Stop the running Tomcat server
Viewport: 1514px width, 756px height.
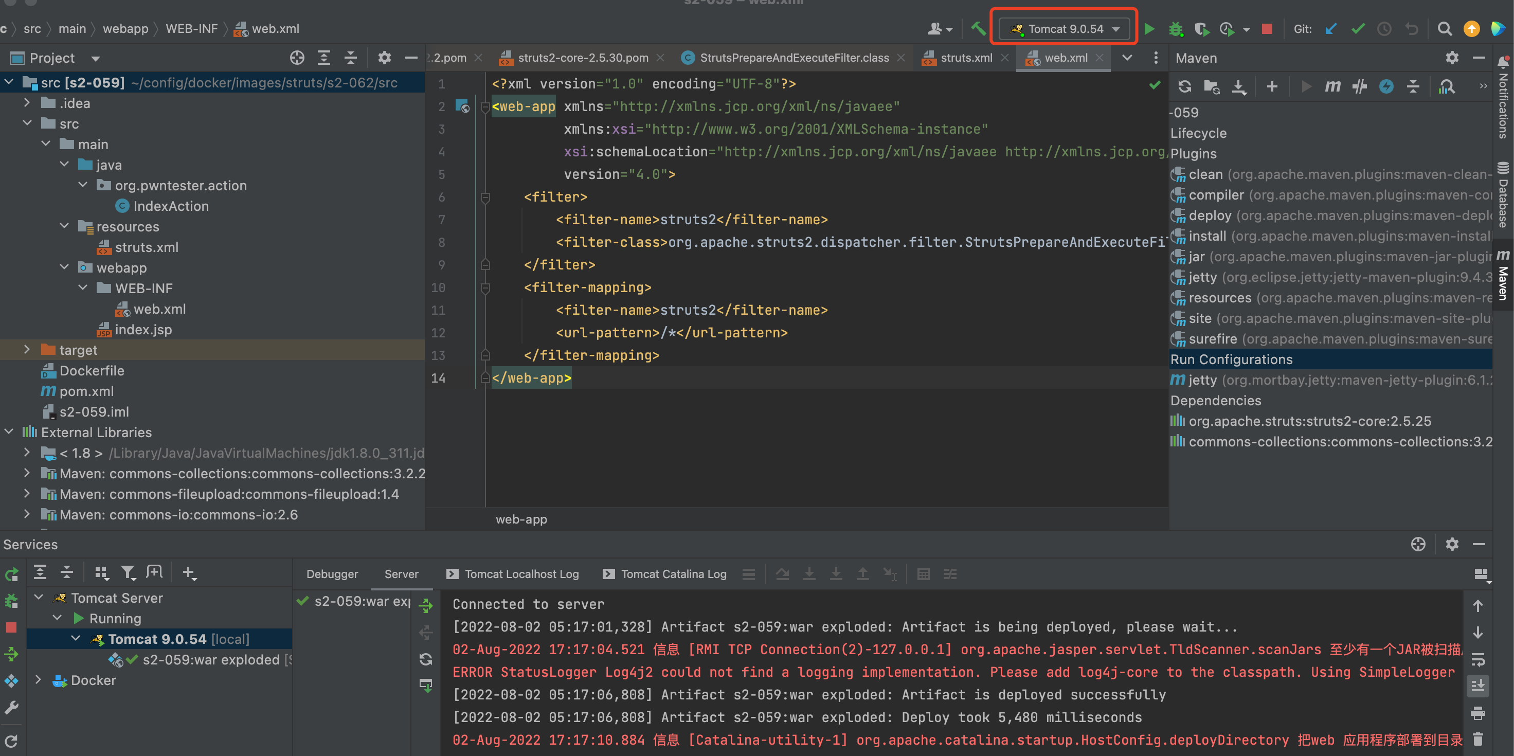(1267, 29)
